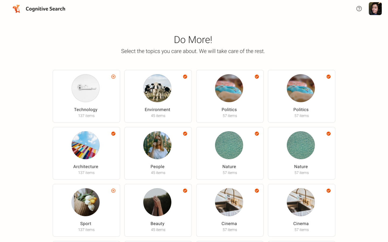Click the orange squirrel logo icon
Screen dimensions: 388x242
(16, 9)
